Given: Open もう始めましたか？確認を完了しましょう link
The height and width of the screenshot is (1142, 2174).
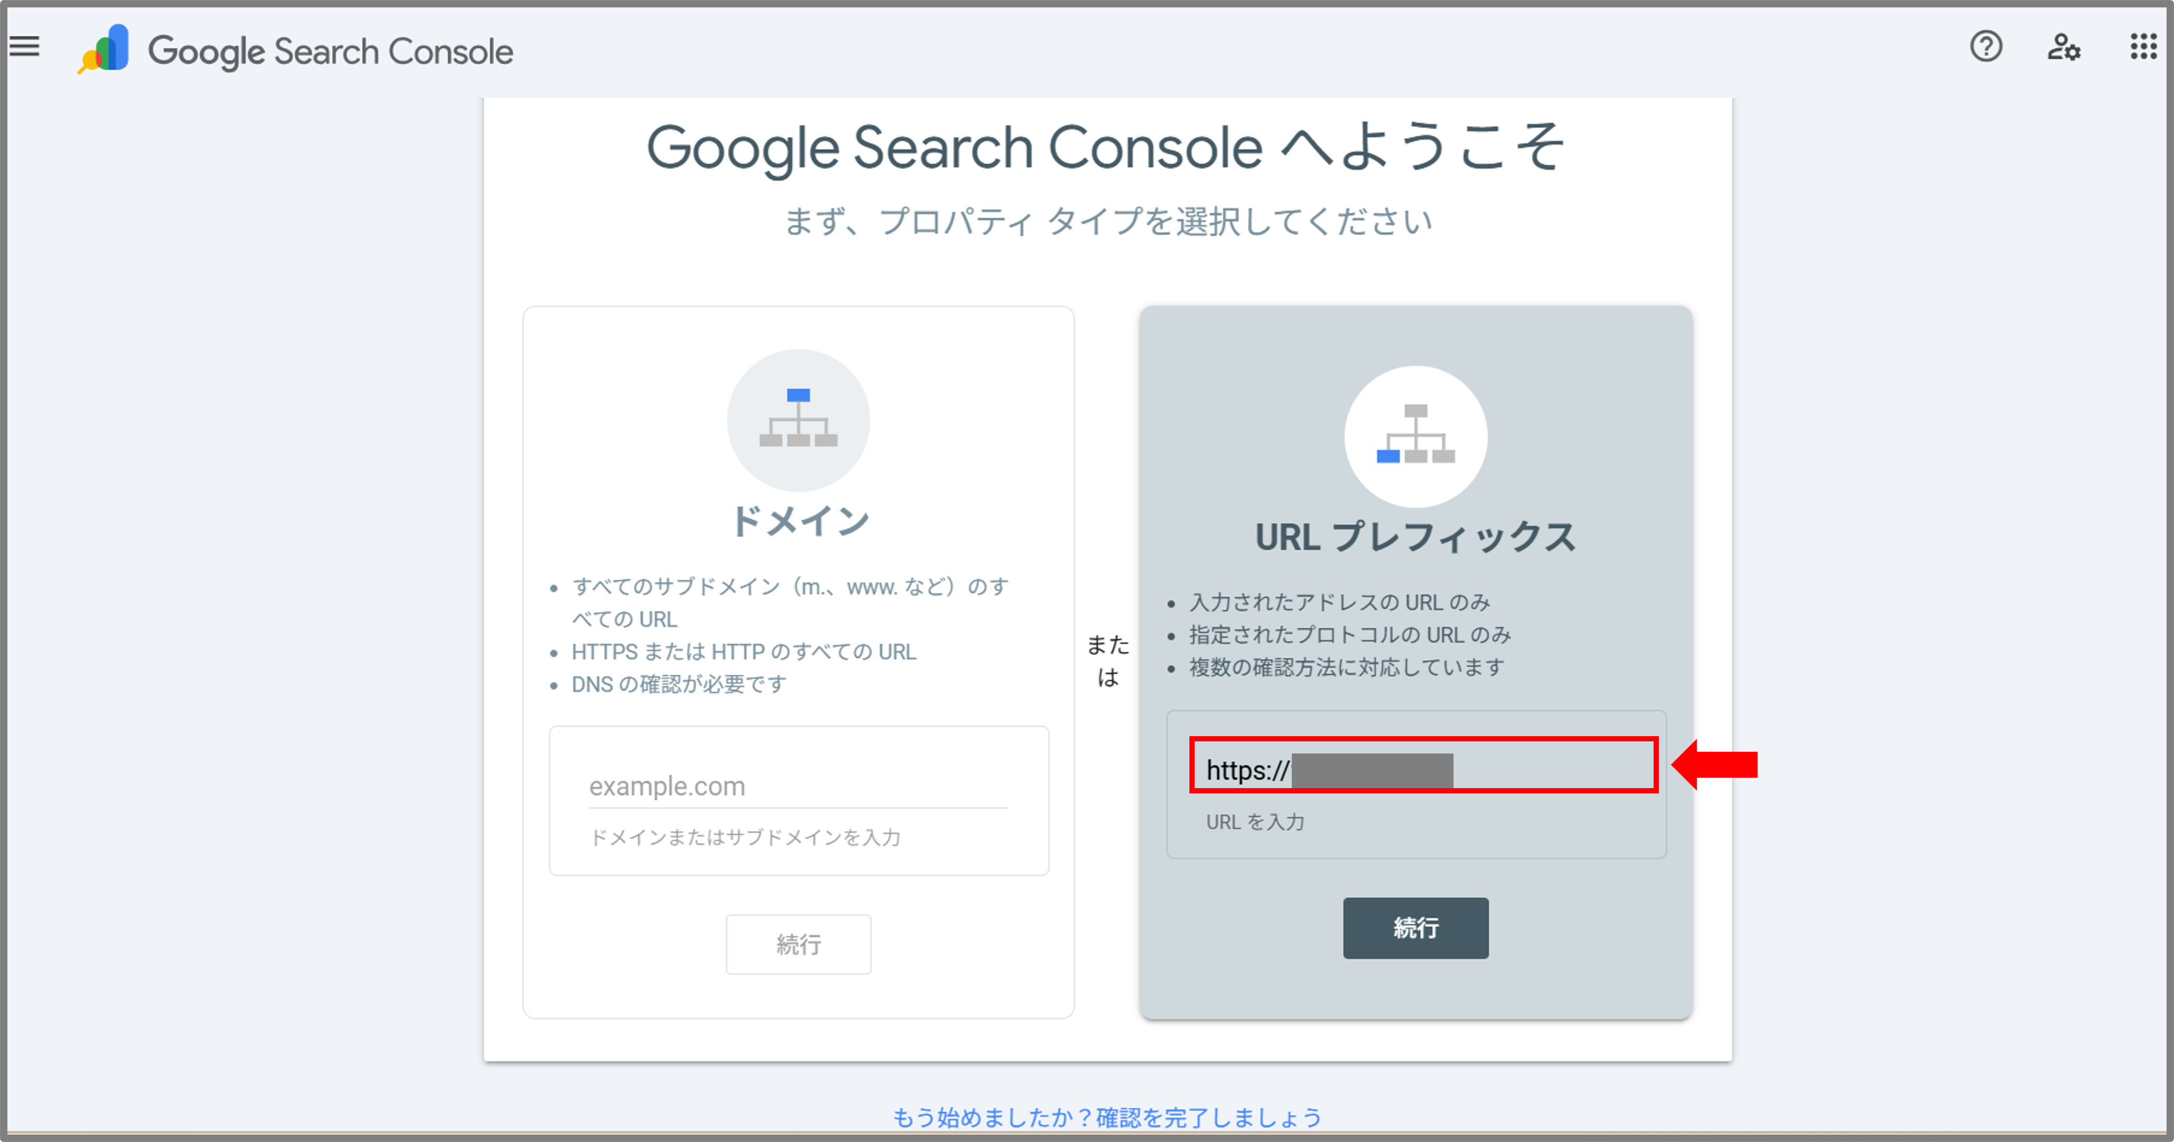Looking at the screenshot, I should [x=1107, y=1117].
